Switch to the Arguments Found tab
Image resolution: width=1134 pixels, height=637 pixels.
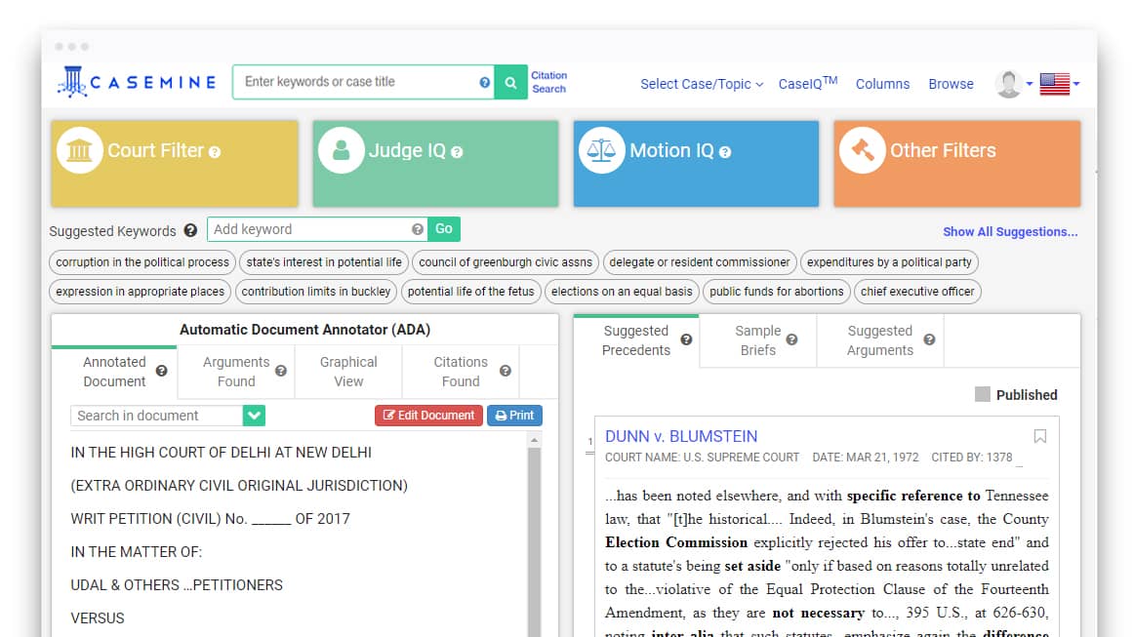(x=236, y=372)
